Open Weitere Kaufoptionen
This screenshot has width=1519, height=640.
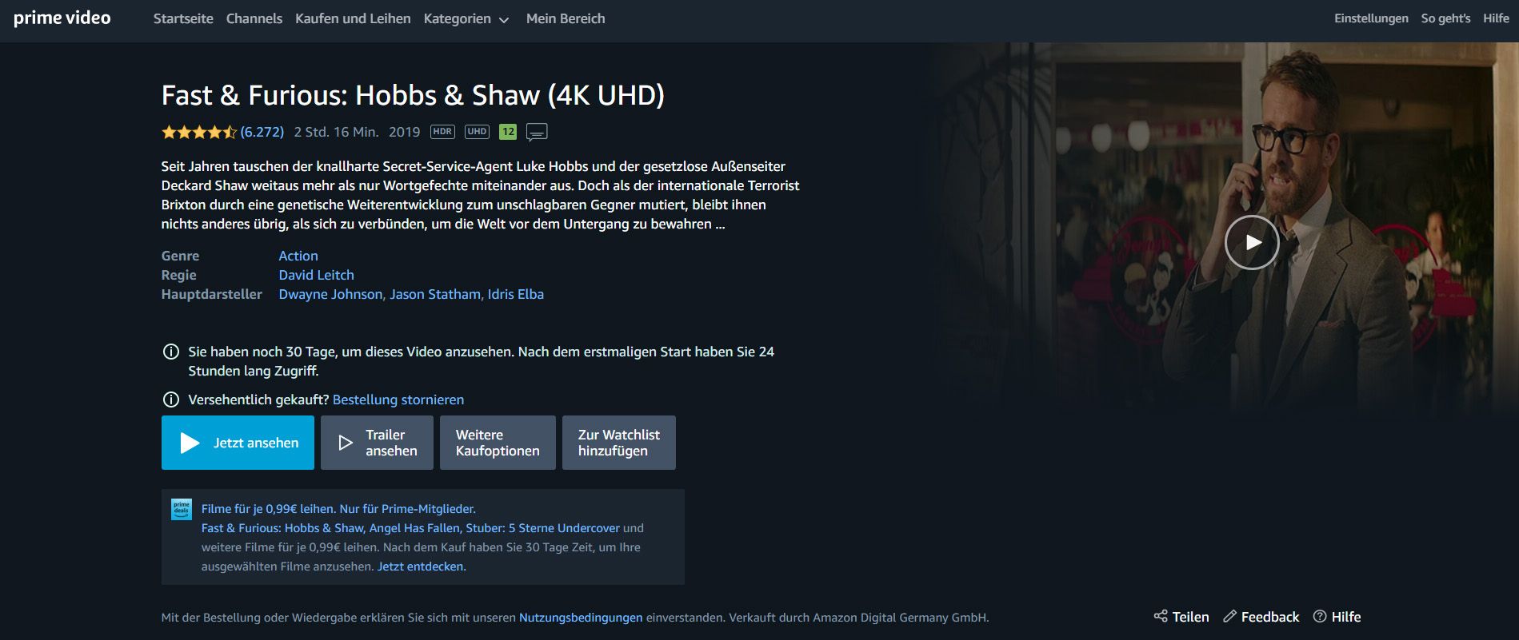pos(498,443)
